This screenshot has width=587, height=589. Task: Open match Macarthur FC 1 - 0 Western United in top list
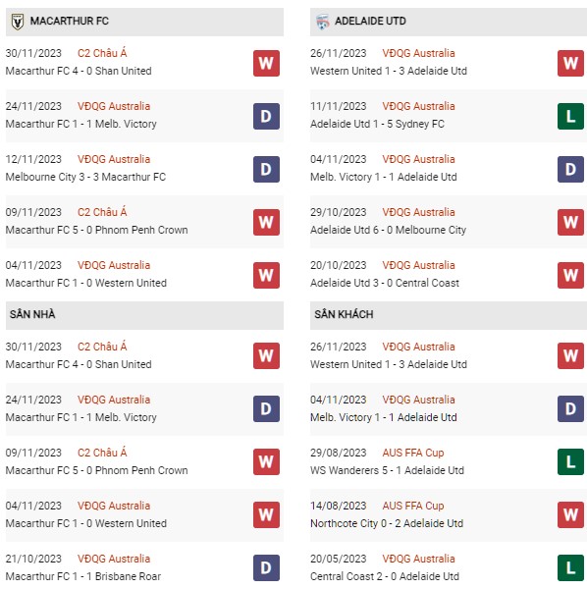pyautogui.click(x=86, y=283)
